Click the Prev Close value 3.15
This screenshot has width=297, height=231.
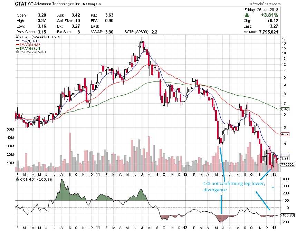(42, 32)
